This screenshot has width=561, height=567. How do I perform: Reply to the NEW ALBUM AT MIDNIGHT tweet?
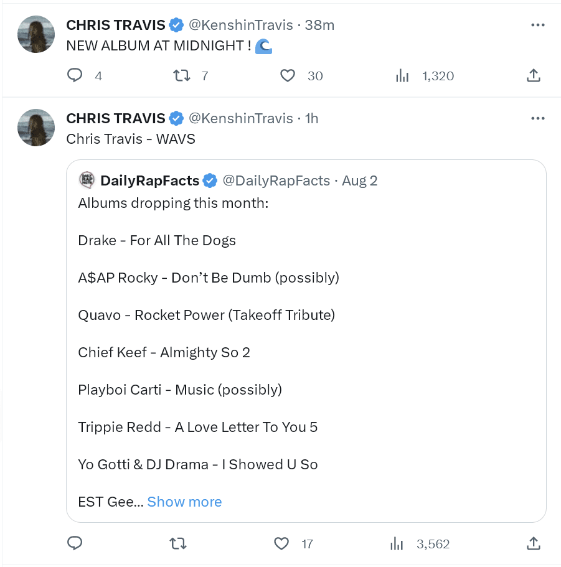pos(75,76)
